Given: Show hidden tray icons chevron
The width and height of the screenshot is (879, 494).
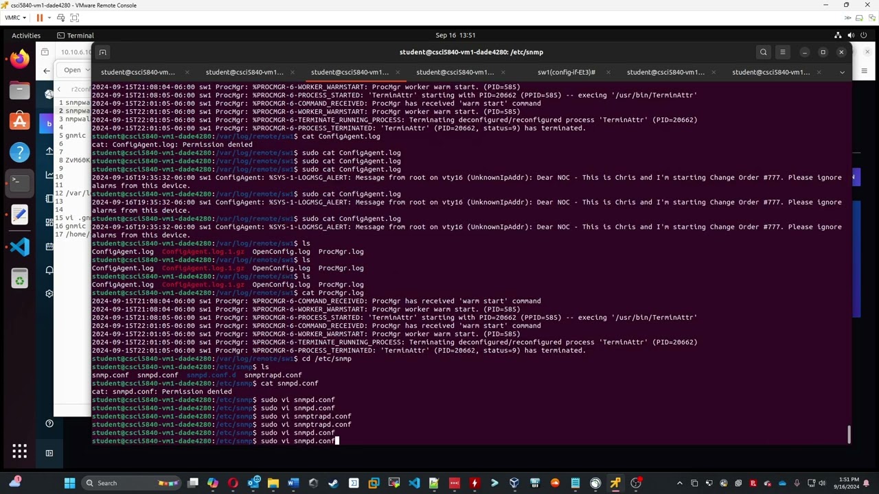Looking at the screenshot, I should click(x=680, y=483).
